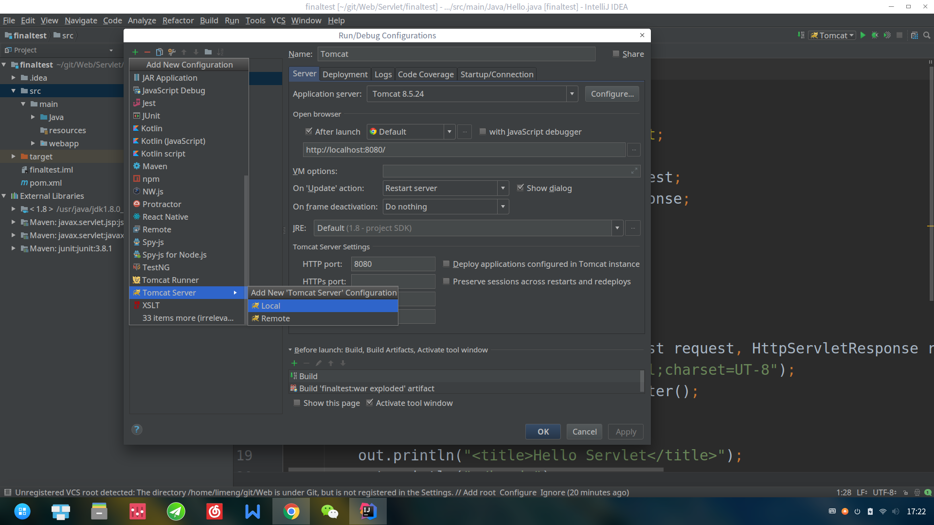
Task: Click the JRE browse ellipsis button
Action: 633,228
